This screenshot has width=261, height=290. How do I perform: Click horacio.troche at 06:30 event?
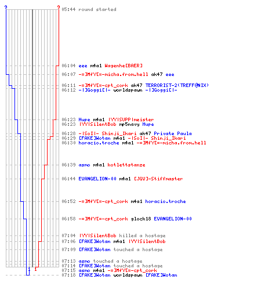(x=99, y=143)
